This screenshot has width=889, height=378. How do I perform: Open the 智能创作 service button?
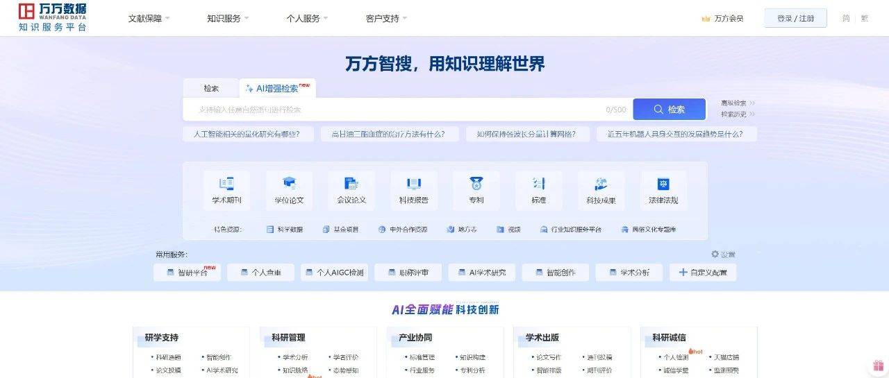point(555,273)
